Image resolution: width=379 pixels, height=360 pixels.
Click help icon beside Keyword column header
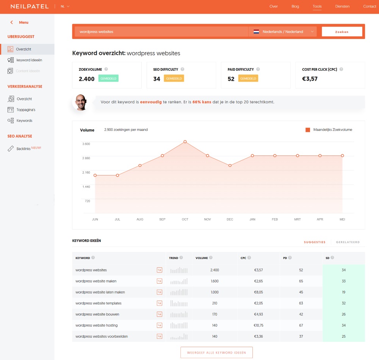(x=93, y=258)
